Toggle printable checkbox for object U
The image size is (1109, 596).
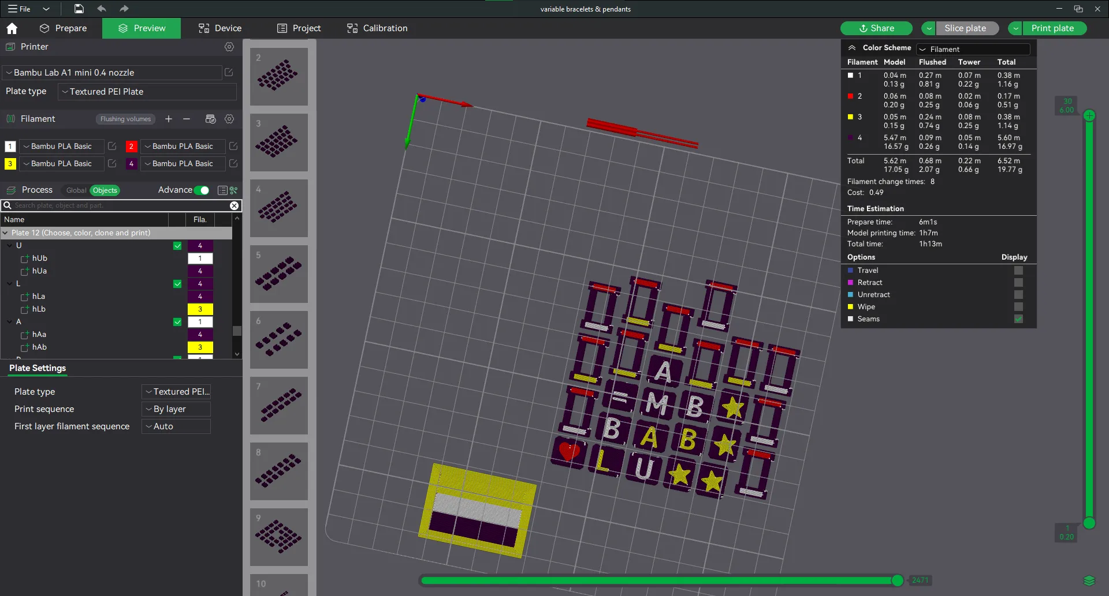(x=177, y=246)
